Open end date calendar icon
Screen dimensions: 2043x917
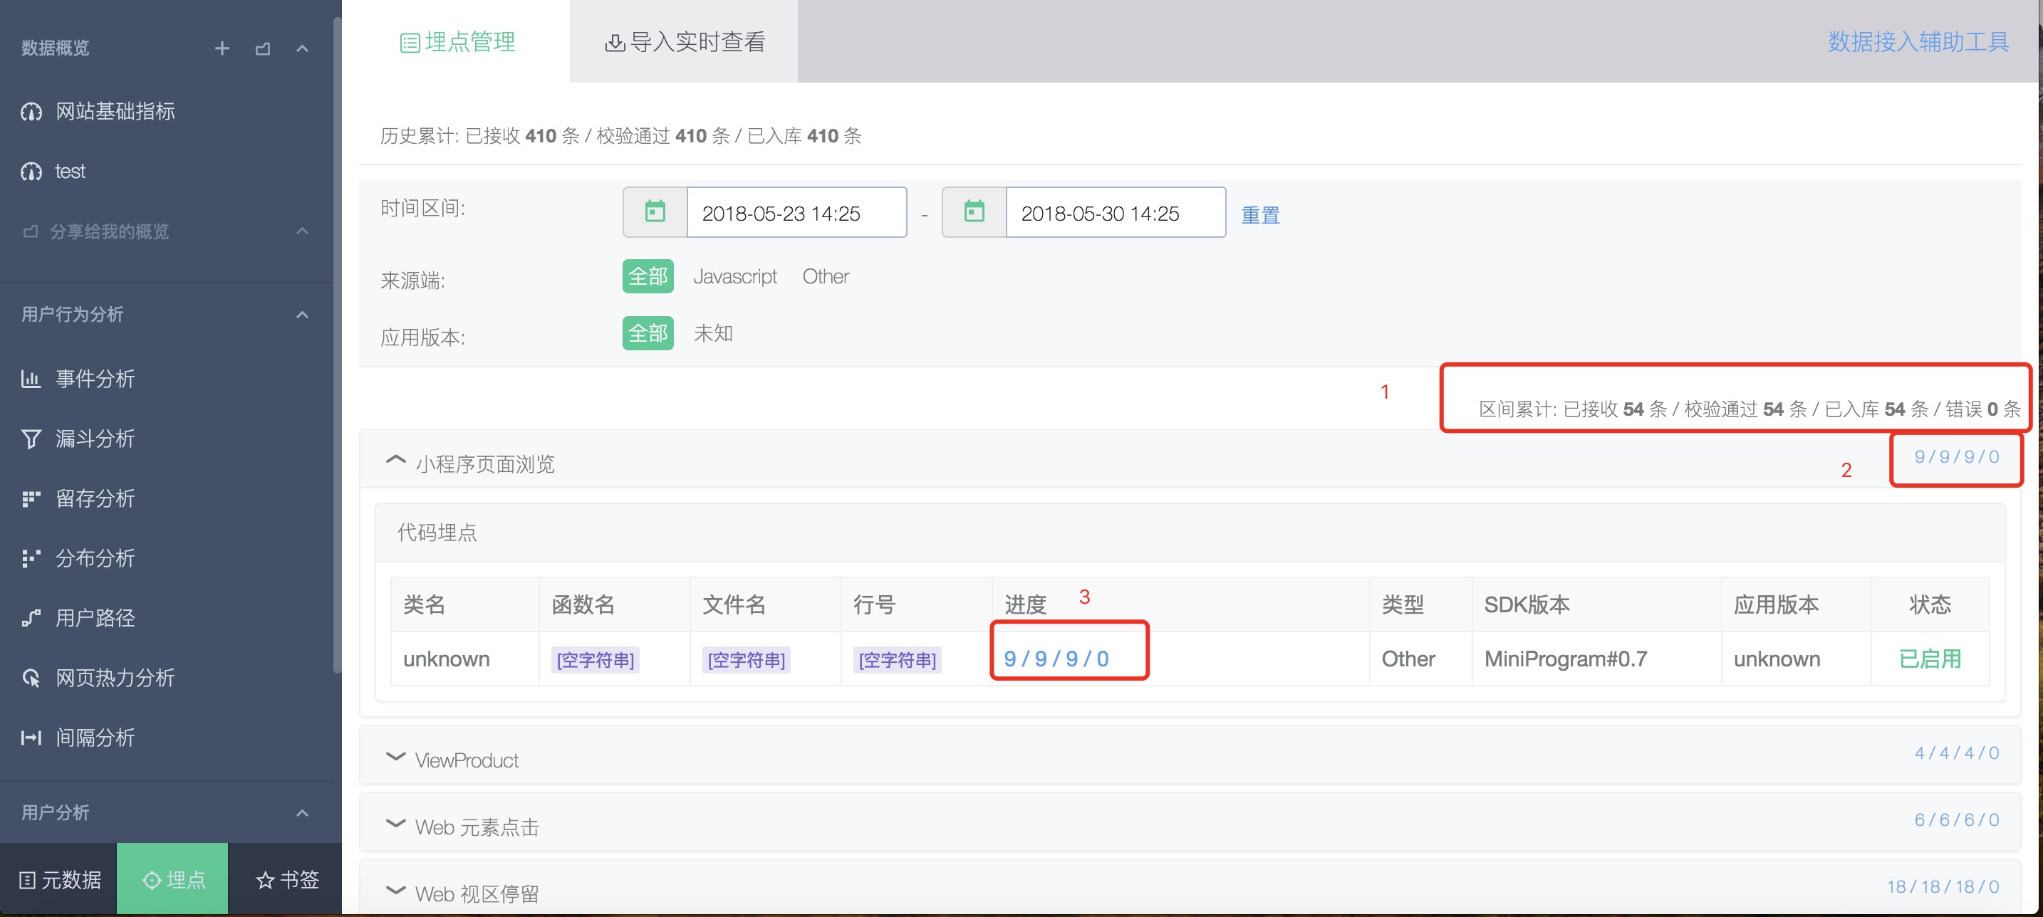pos(974,212)
